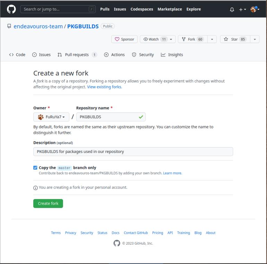This screenshot has height=264, width=267.
Task: Expand the Fork options arrow
Action: (x=212, y=39)
